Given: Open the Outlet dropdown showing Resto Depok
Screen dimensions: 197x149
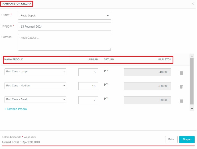Looking at the screenshot, I should pos(65,16).
